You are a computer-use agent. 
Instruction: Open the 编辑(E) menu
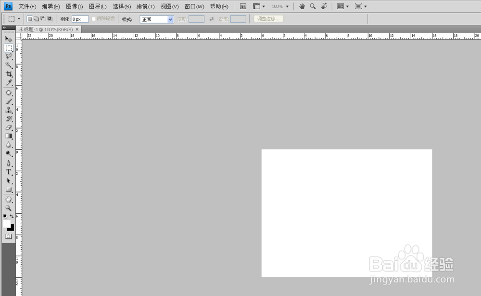pyautogui.click(x=51, y=6)
